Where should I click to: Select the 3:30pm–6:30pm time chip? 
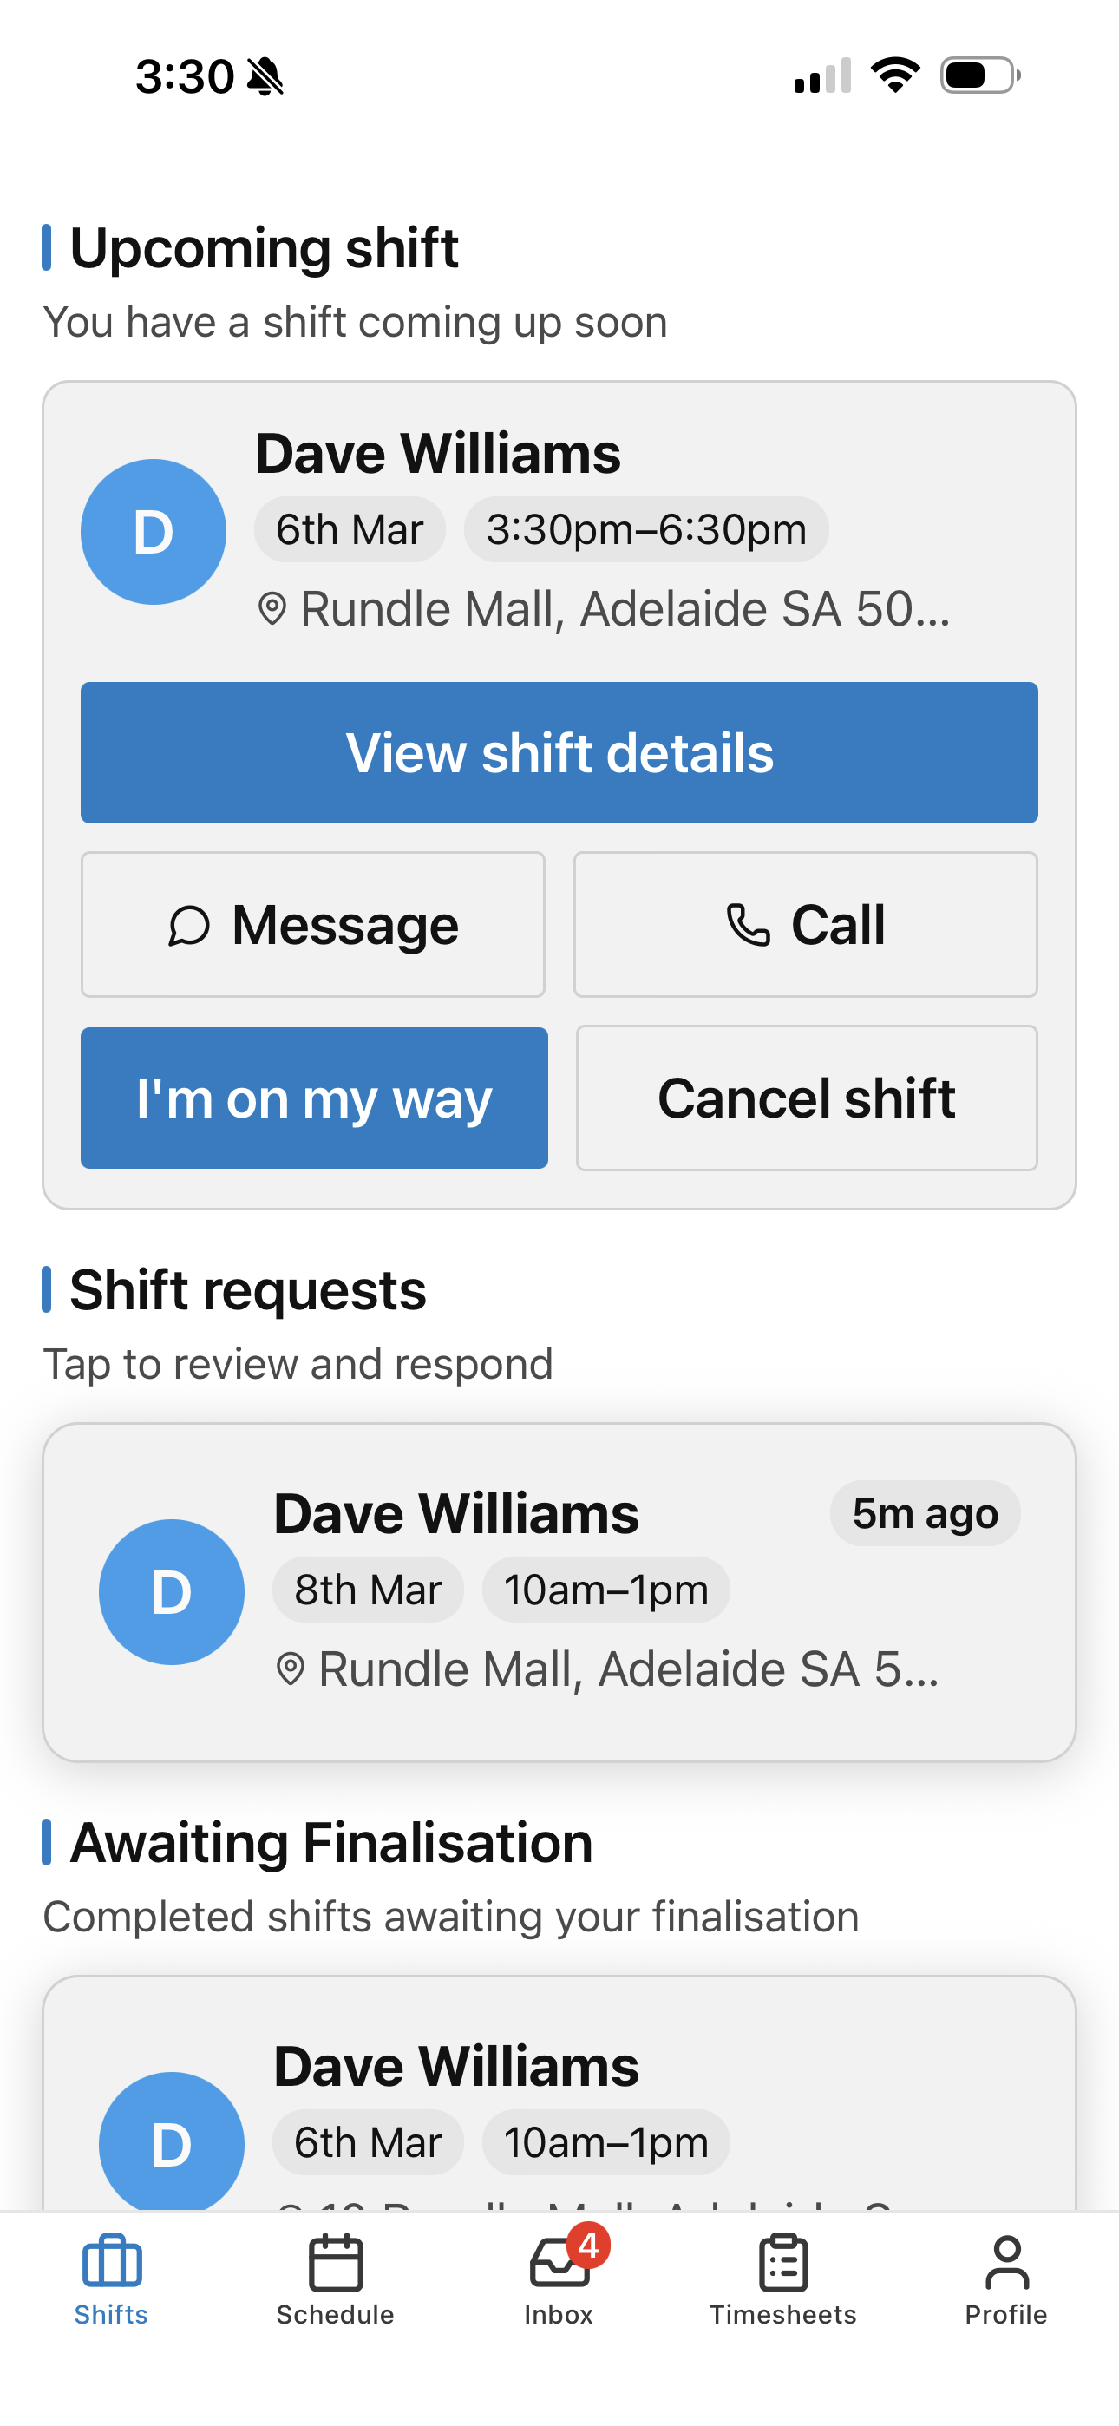pos(645,529)
